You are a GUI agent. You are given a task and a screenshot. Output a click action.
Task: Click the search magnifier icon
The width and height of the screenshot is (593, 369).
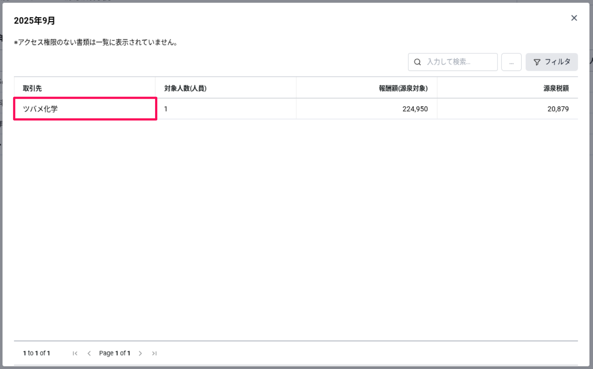[x=417, y=62]
